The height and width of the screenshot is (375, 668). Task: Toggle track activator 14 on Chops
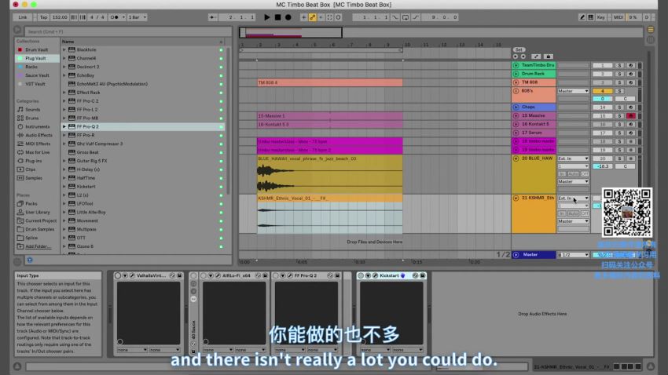(603, 107)
